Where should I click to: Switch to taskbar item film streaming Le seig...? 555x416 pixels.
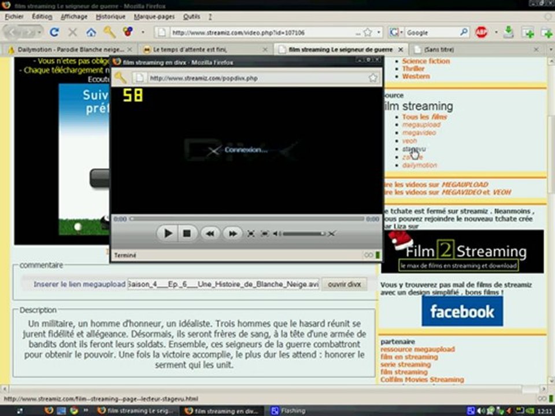136,411
